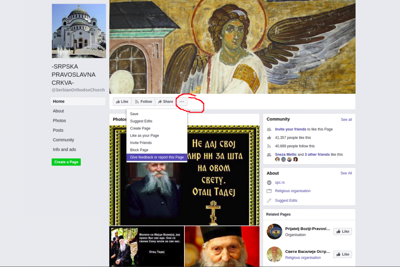This screenshot has width=400, height=267.
Task: Open Свети Василије Остр... related page
Action: pyautogui.click(x=307, y=252)
